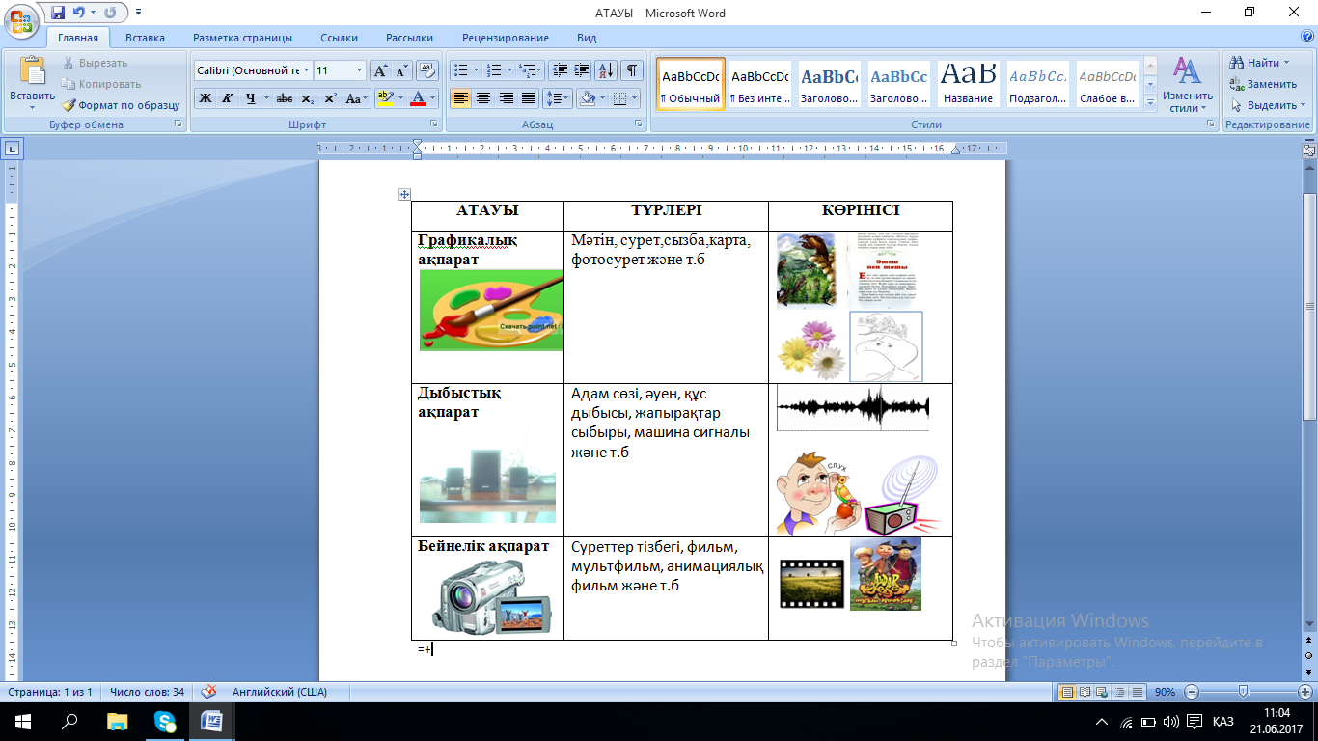Toggle italic formatting (К)

click(x=228, y=98)
